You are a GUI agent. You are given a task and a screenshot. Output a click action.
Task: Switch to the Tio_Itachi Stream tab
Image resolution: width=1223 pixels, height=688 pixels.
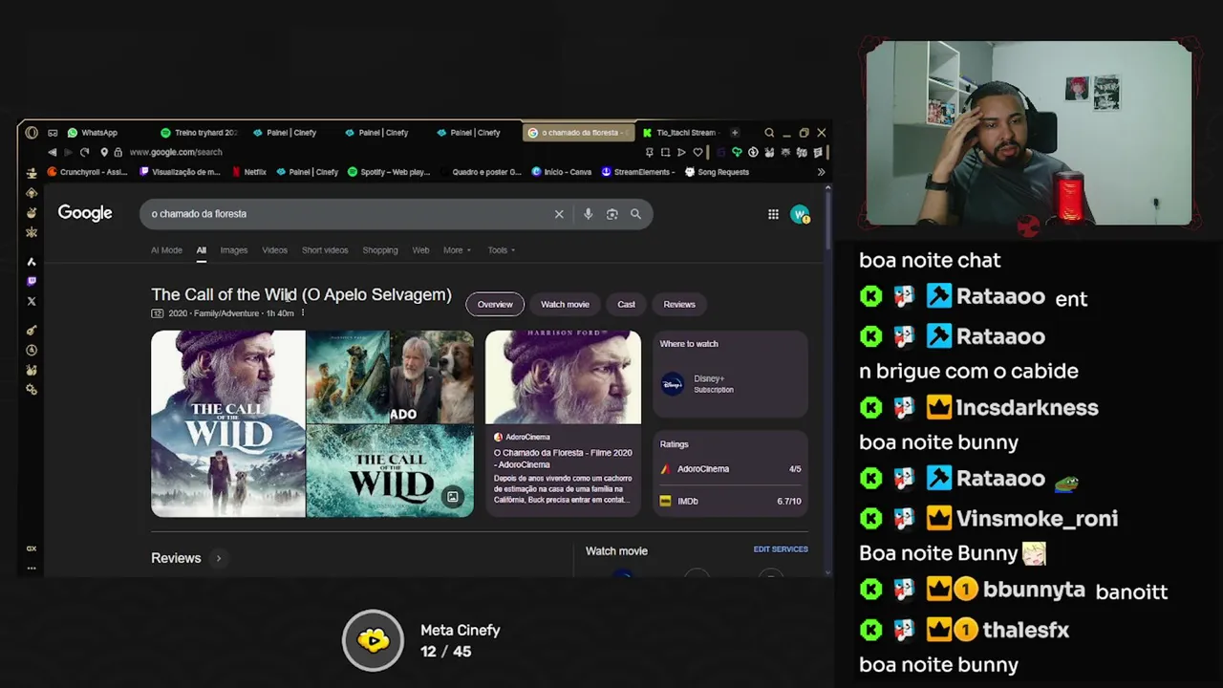click(679, 133)
